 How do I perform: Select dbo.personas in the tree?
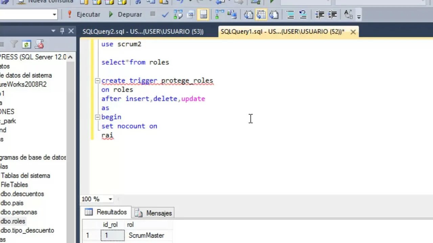pos(19,212)
